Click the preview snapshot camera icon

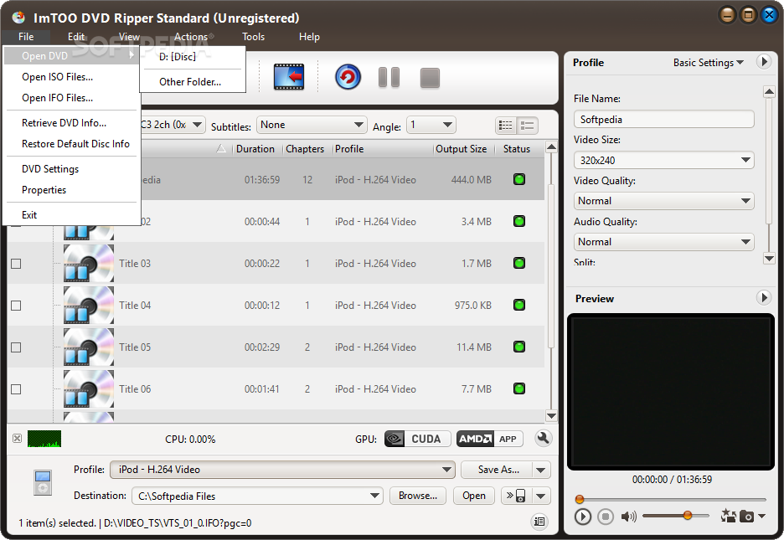click(746, 517)
